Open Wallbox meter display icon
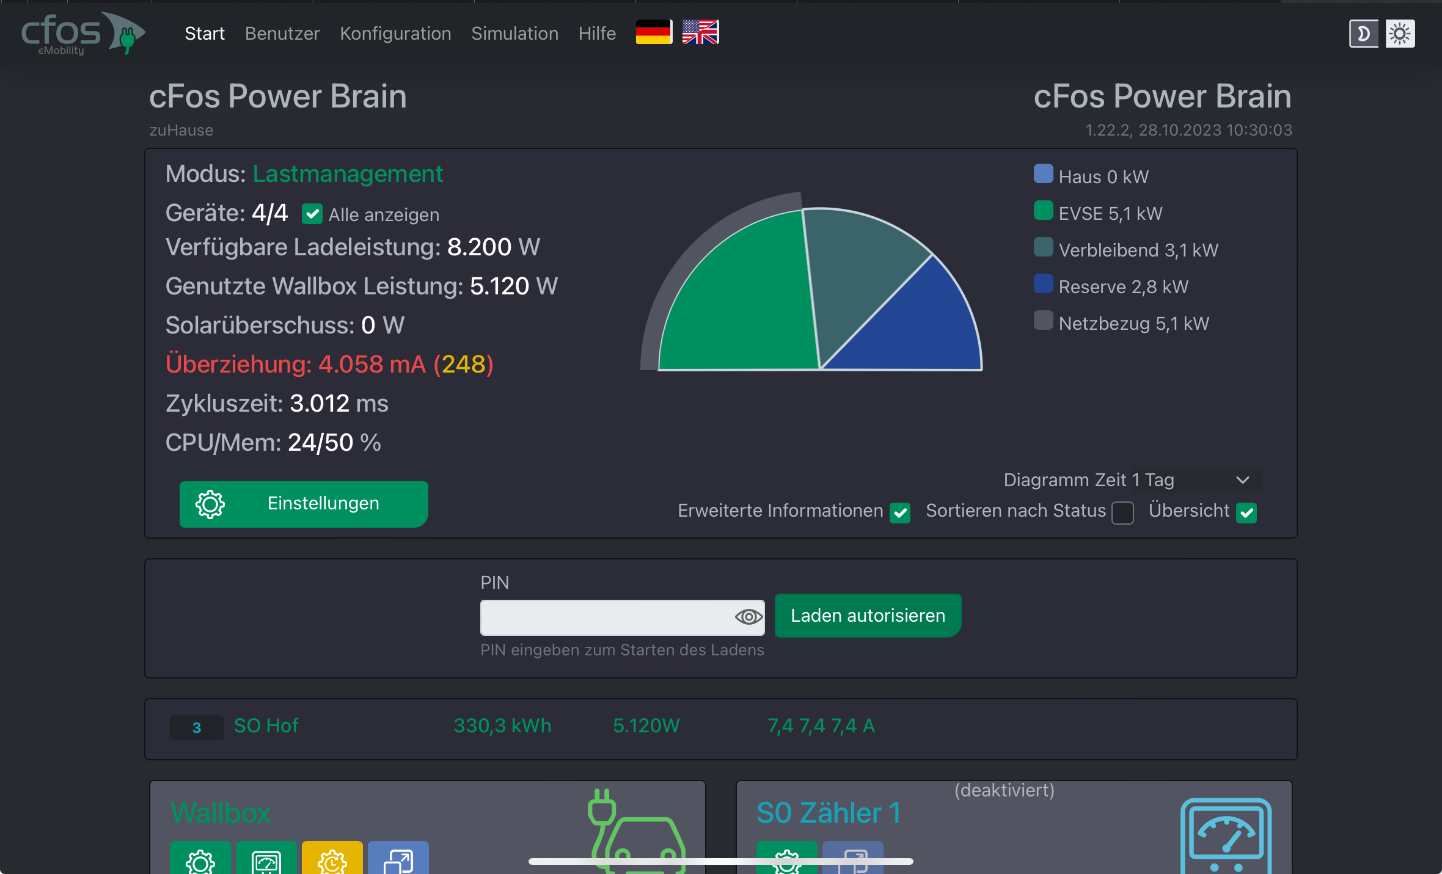Screen dimensions: 1442x874 point(266,858)
